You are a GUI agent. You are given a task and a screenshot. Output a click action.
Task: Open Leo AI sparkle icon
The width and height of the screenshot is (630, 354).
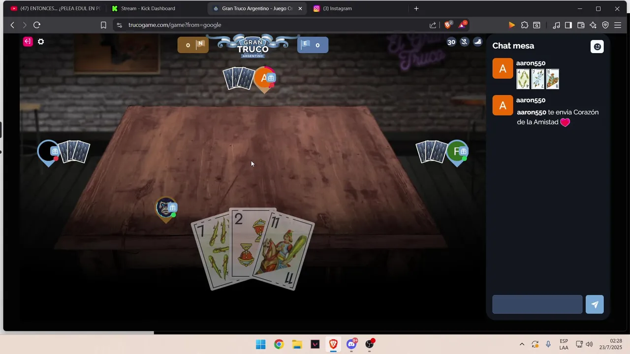coord(593,25)
